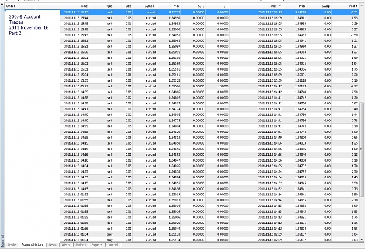This screenshot has width=365, height=249.
Task: Click open time 2011.11.16 15:44
Action: tap(76, 18)
